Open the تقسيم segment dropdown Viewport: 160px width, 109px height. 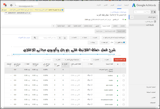[95, 38]
